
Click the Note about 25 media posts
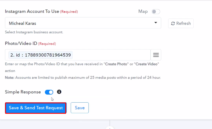click(x=83, y=78)
